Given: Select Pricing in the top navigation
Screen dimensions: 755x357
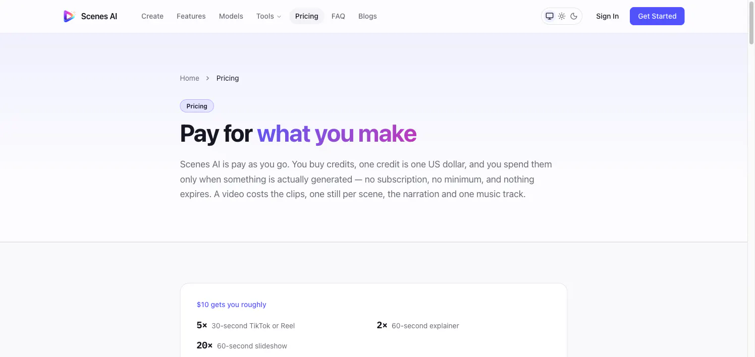Looking at the screenshot, I should pos(307,16).
